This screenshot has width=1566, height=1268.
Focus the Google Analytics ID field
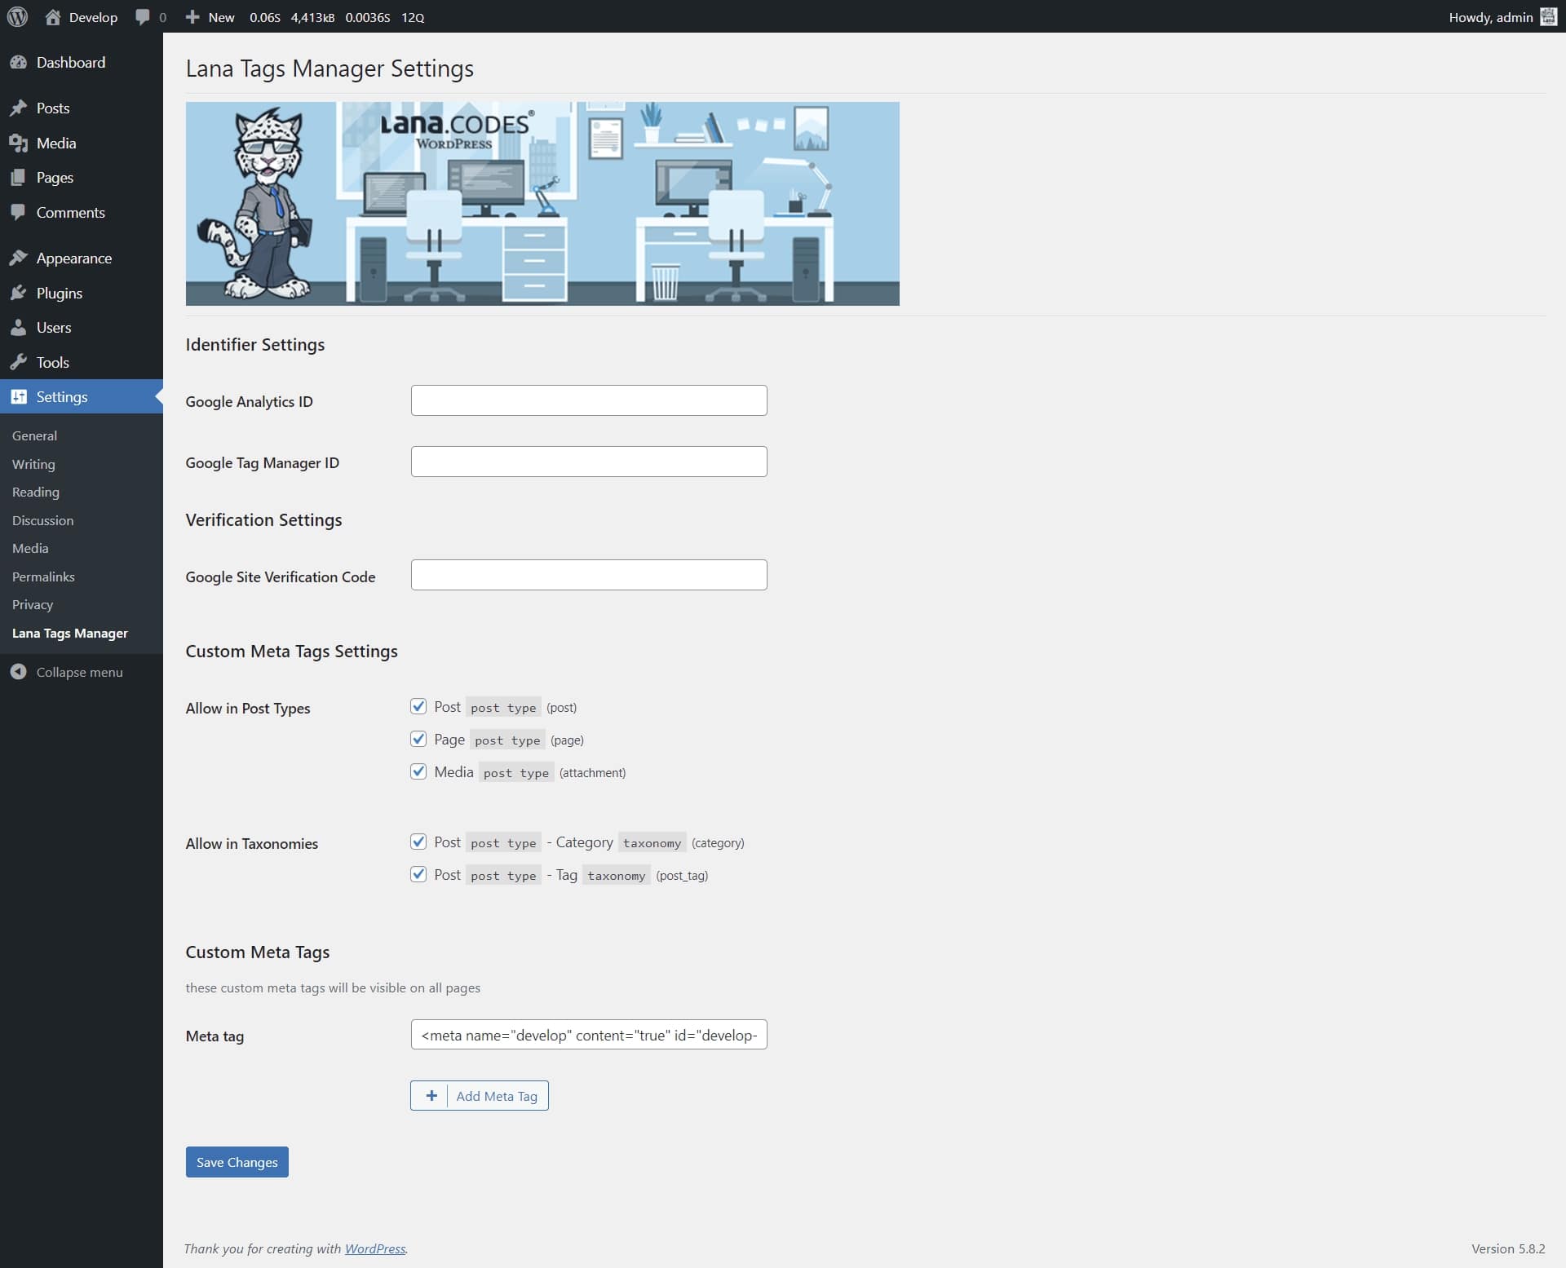click(x=589, y=400)
